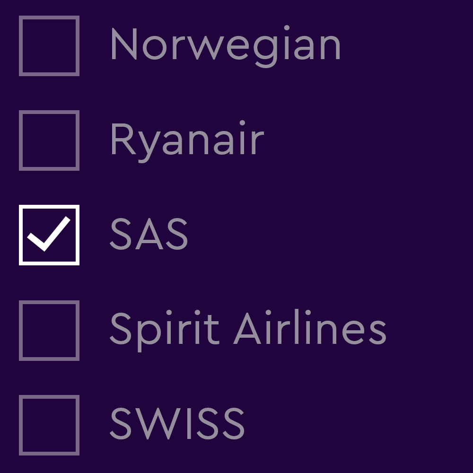Include SWISS flights in results
The width and height of the screenshot is (473, 473).
pos(49,425)
